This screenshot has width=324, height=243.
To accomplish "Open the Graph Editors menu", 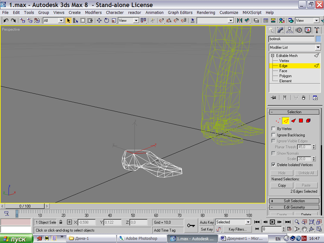I will point(180,13).
